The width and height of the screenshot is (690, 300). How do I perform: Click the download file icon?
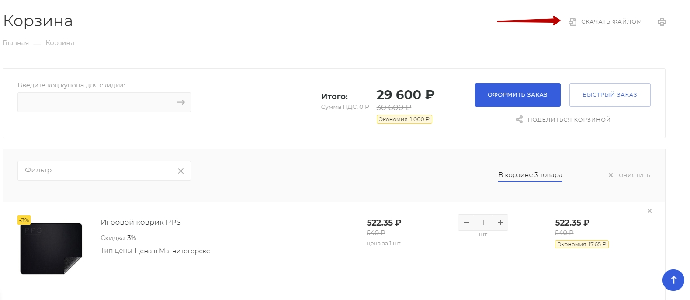(572, 21)
